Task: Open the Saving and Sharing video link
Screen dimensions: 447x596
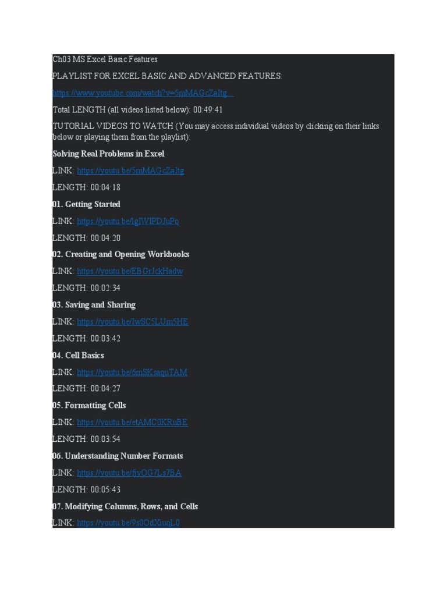Action: tap(133, 322)
